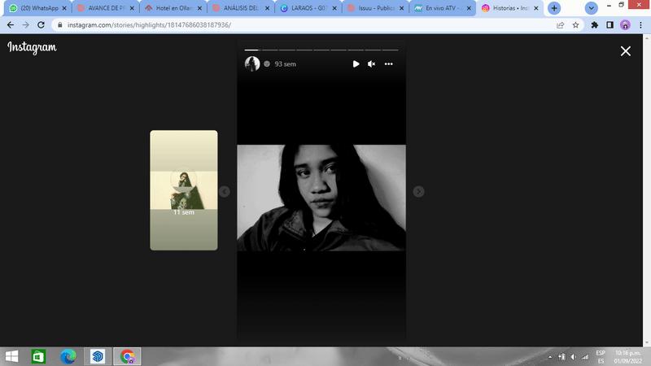Go forward in browser history

(x=26, y=25)
